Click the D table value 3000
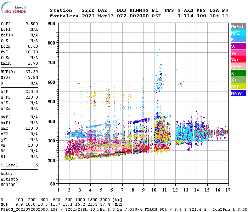 tap(105, 200)
